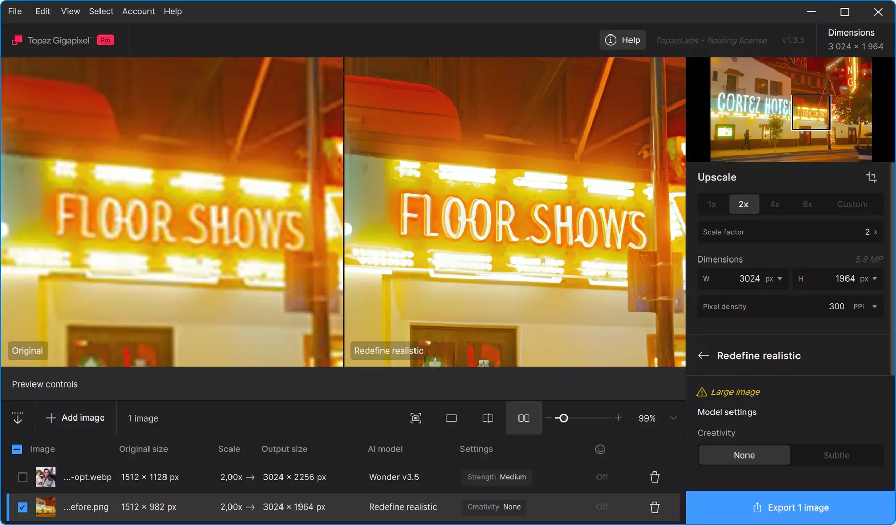Open the File menu
Screen dimensions: 896x525
pyautogui.click(x=15, y=11)
